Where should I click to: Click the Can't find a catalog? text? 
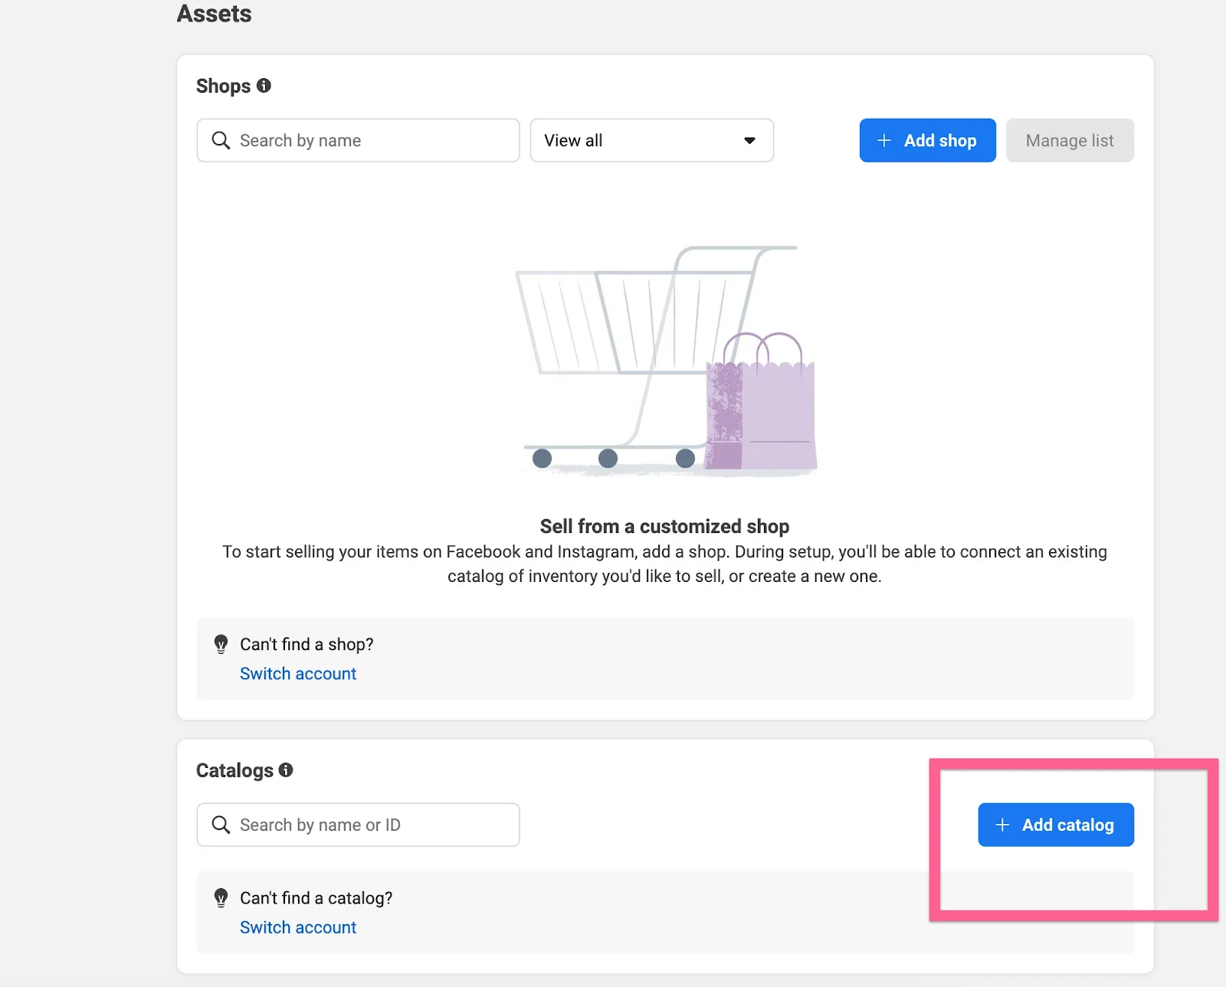316,898
